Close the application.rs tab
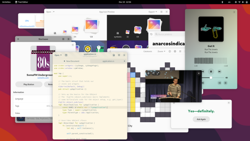Image resolution: width=250 pixels, height=141 pixels. pos(124,61)
